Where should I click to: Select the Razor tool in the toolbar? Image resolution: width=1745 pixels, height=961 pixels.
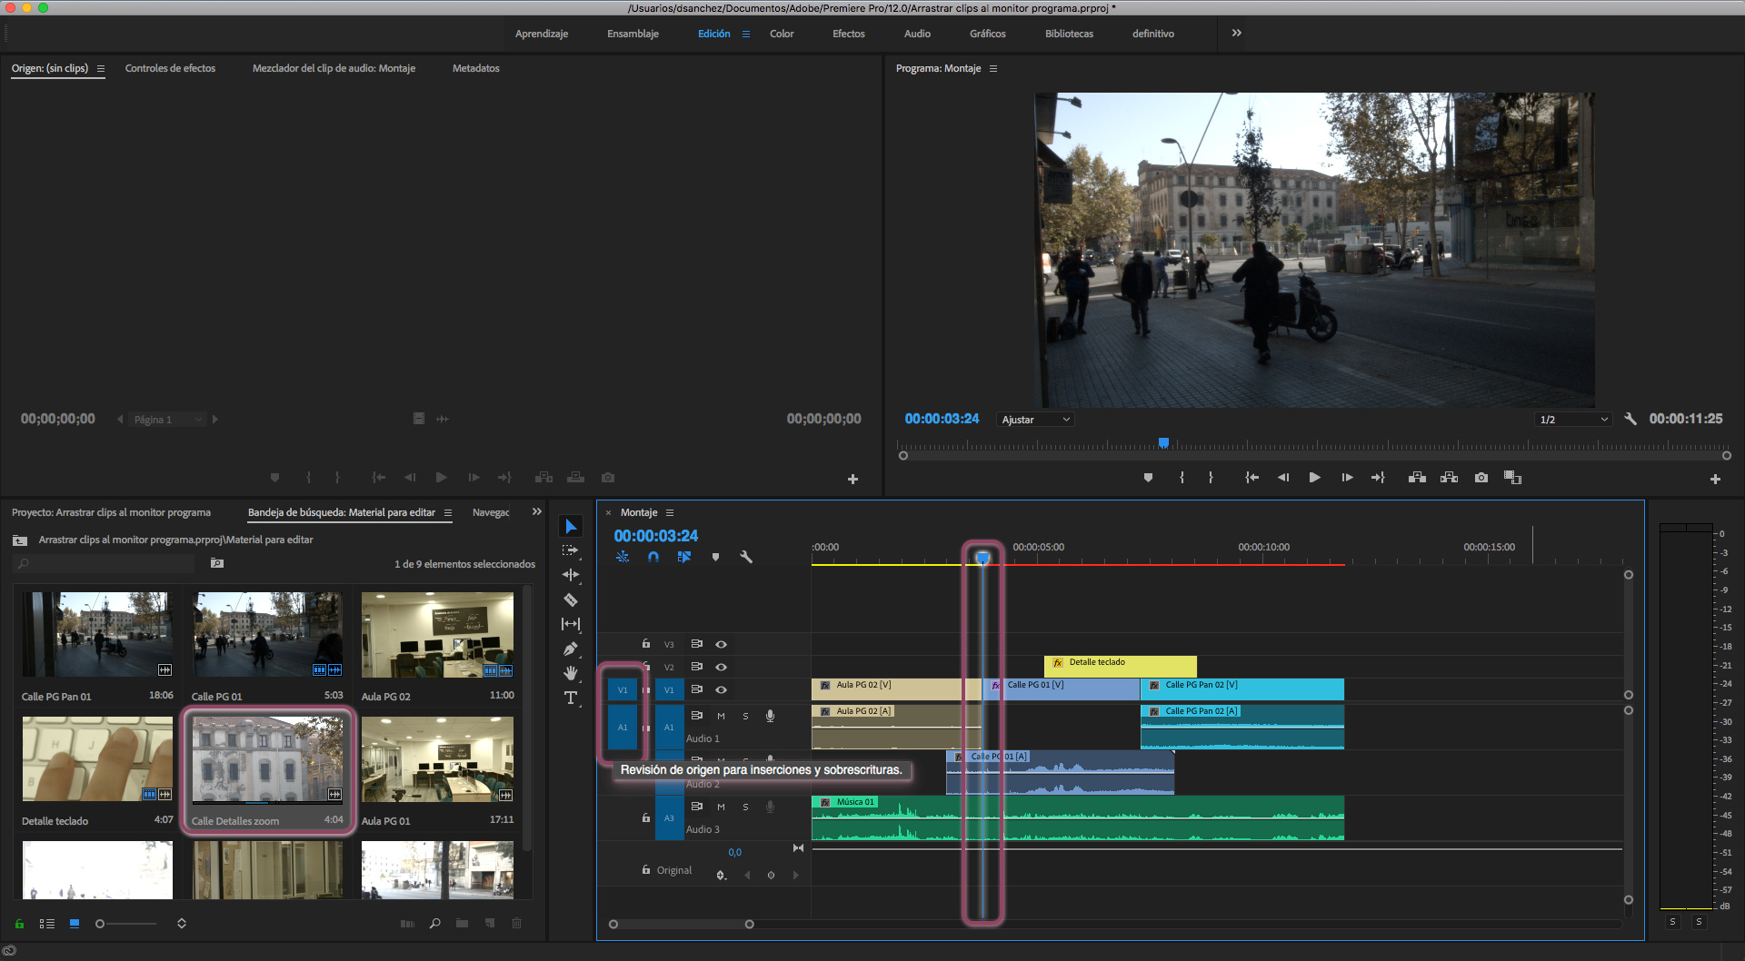coord(571,599)
